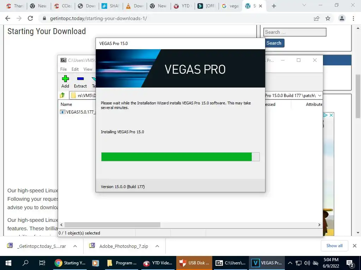Open Chrome three-dot menu
Screen dimensions: 361x270
(x=353, y=18)
